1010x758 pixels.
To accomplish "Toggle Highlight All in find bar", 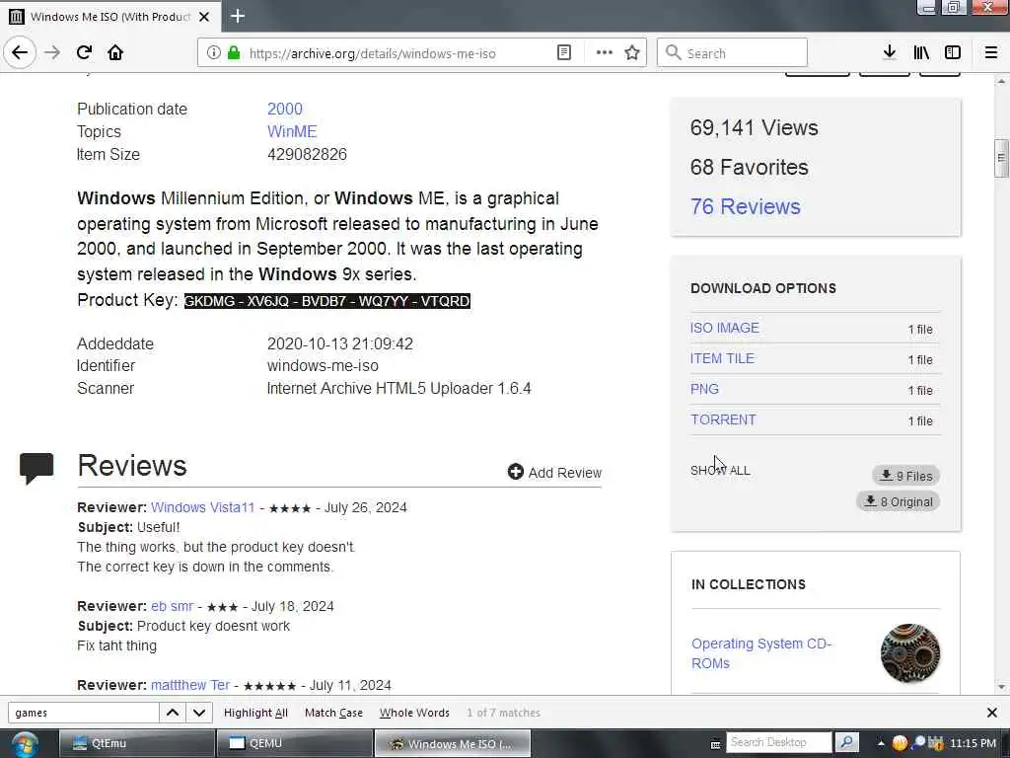I will point(255,713).
